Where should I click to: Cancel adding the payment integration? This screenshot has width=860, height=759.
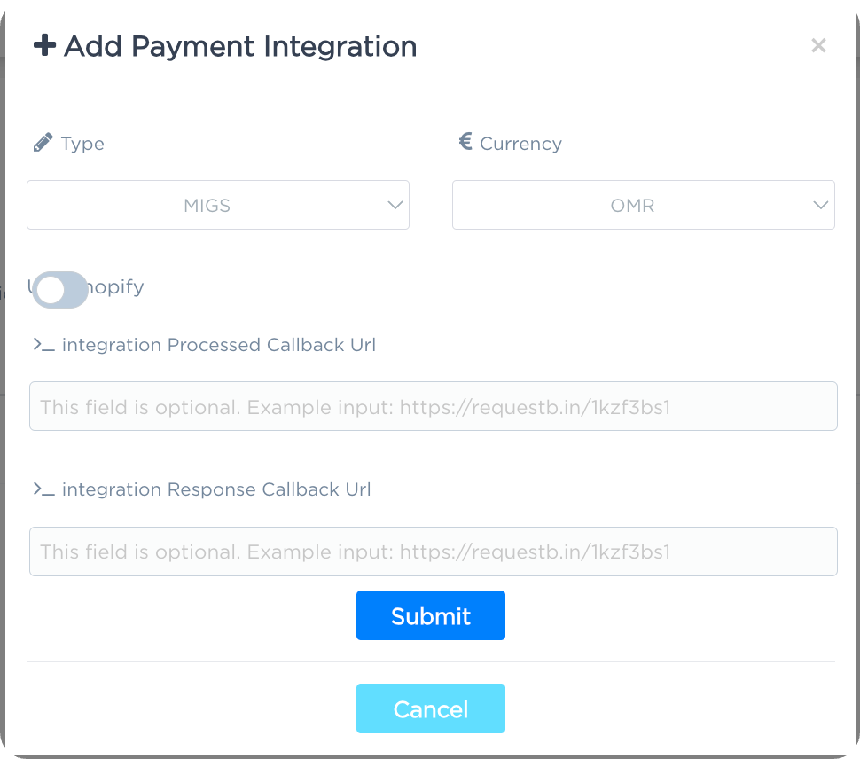[x=430, y=709]
